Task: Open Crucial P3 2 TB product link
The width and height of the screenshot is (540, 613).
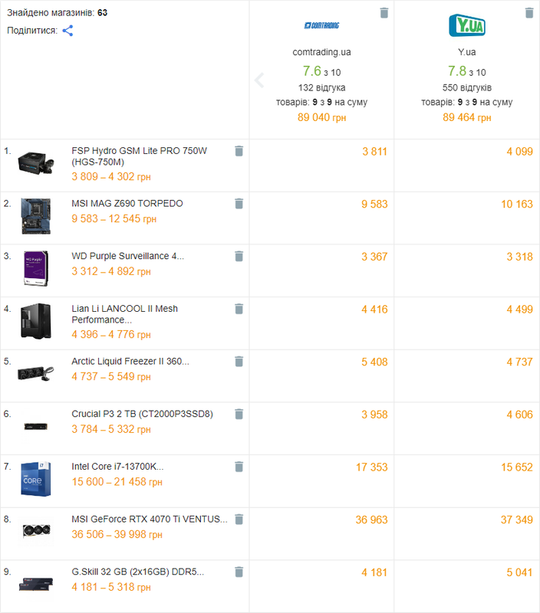Action: tap(142, 414)
